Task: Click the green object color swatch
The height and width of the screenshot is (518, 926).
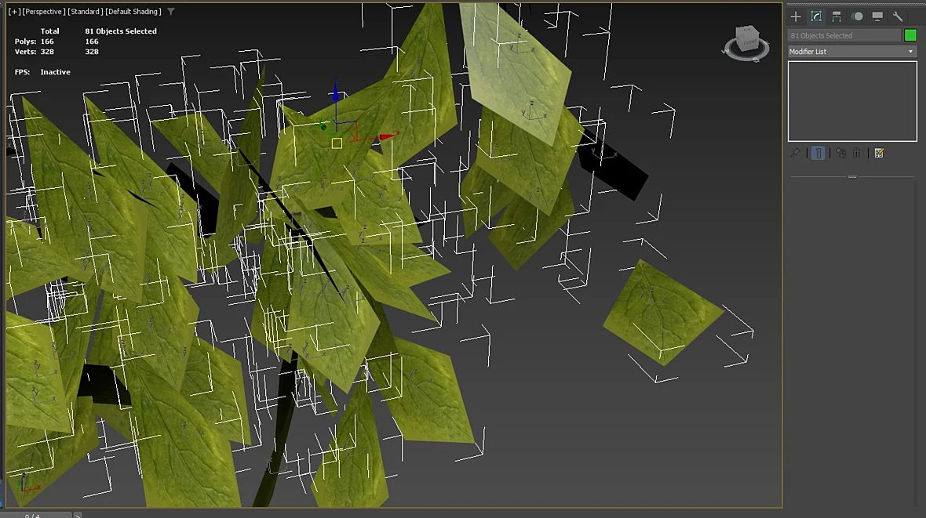Action: [x=910, y=35]
